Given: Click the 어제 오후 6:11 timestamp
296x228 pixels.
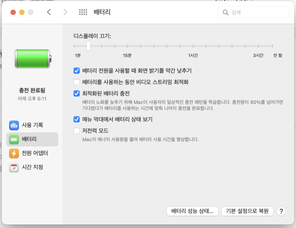Looking at the screenshot, I should point(32,99).
